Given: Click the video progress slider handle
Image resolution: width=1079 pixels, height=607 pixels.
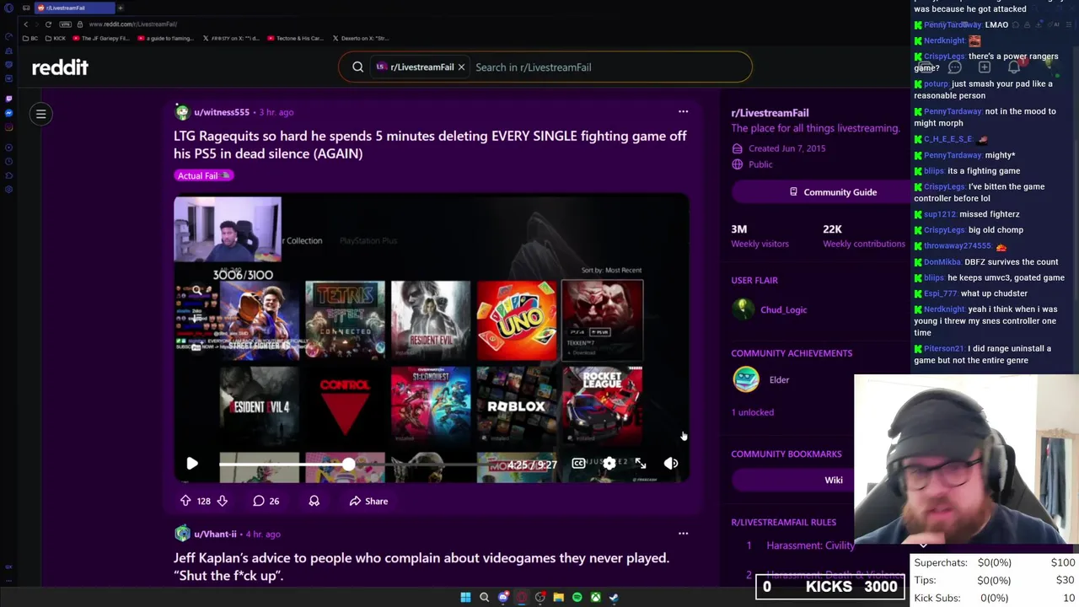Looking at the screenshot, I should click(x=348, y=464).
